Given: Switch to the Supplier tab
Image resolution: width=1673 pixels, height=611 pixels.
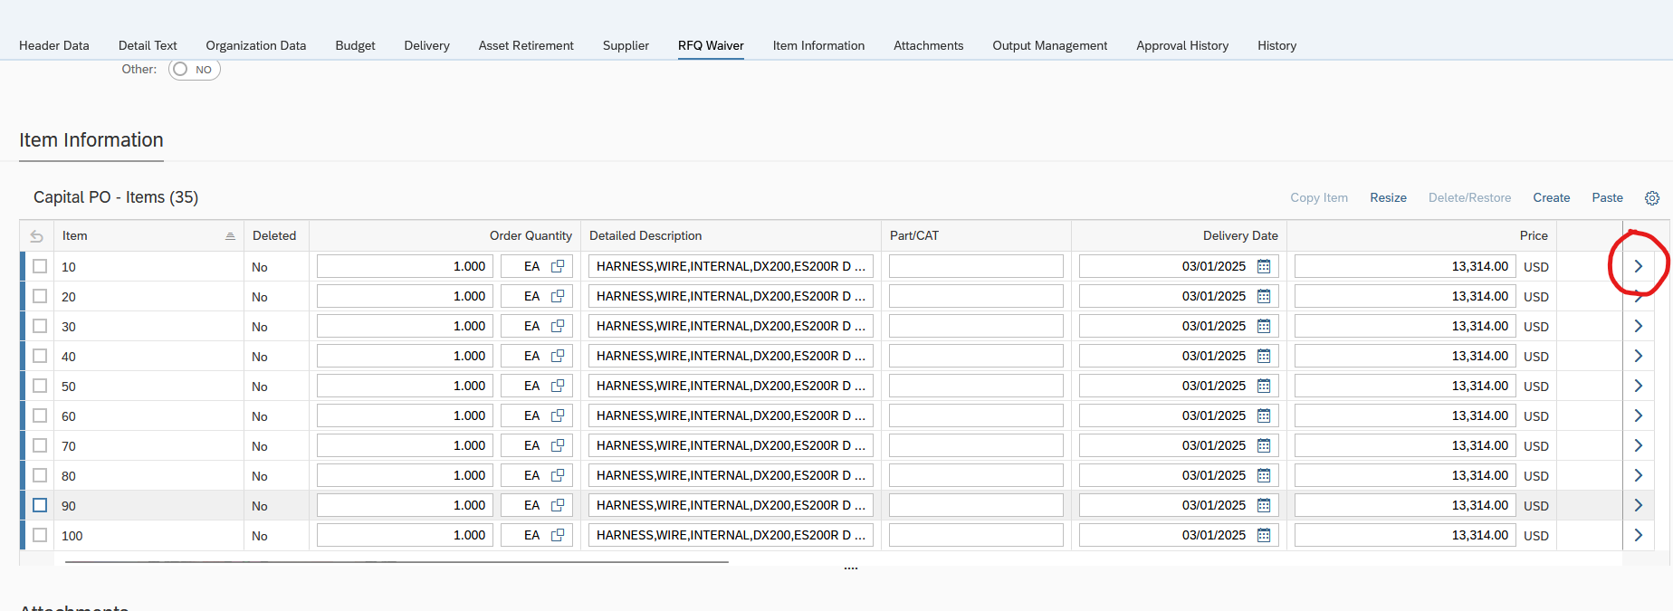Looking at the screenshot, I should tap(626, 45).
